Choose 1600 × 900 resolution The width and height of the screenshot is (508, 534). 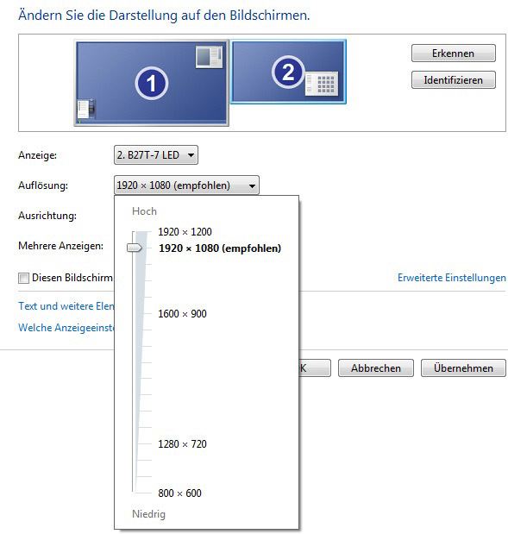[x=182, y=314]
